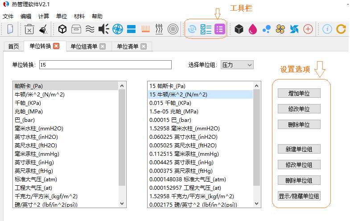
Task: Click the 显示/隐藏单位组 button
Action: tap(299, 196)
